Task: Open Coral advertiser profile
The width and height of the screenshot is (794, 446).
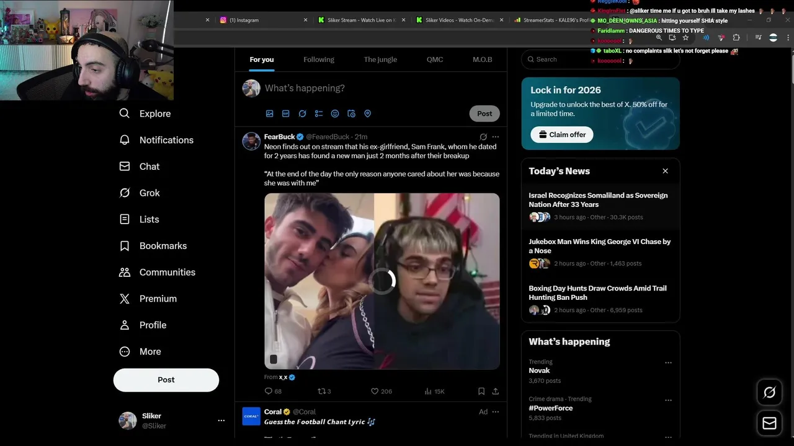Action: (x=273, y=412)
